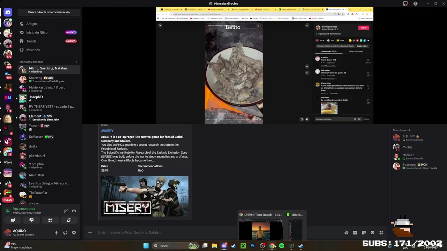Open Discord direct messages home icon
The height and width of the screenshot is (251, 447).
8,12
